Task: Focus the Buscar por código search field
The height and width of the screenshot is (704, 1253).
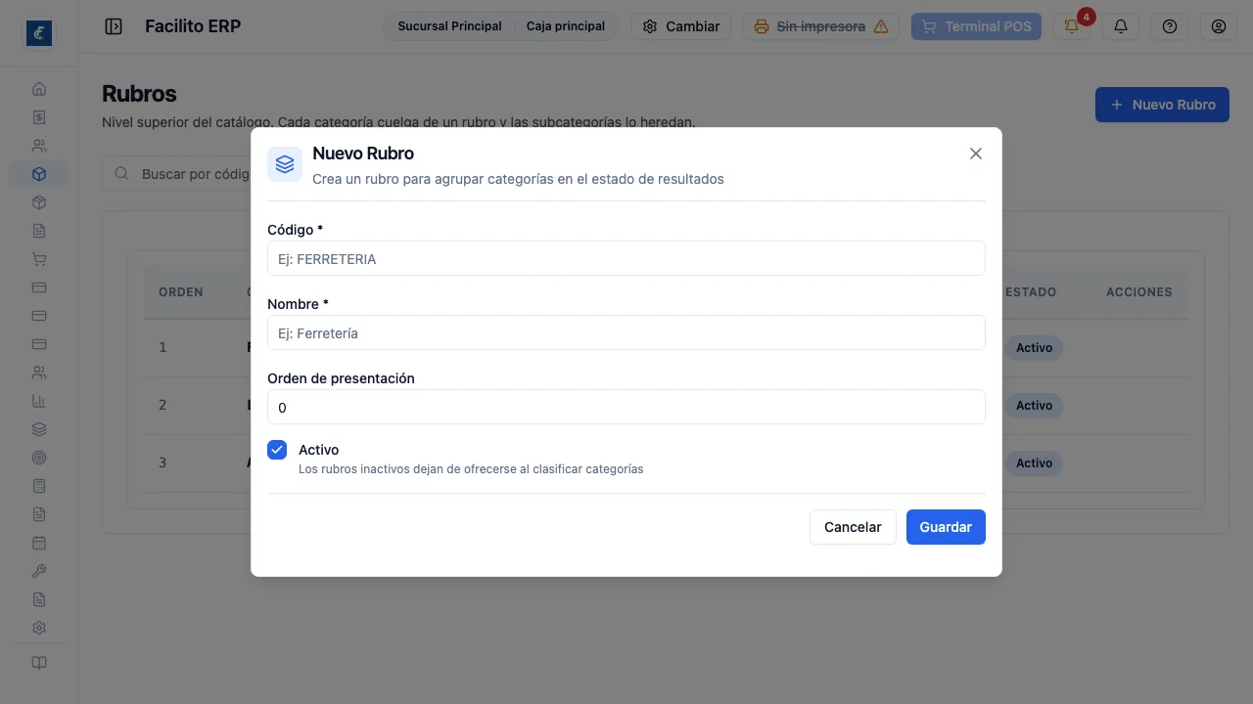Action: pos(176,174)
